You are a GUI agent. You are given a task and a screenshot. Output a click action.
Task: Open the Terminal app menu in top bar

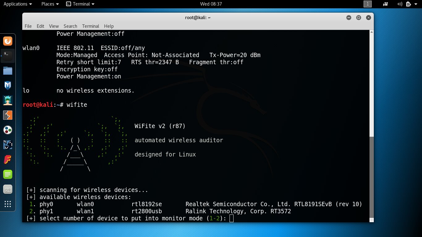pyautogui.click(x=81, y=4)
